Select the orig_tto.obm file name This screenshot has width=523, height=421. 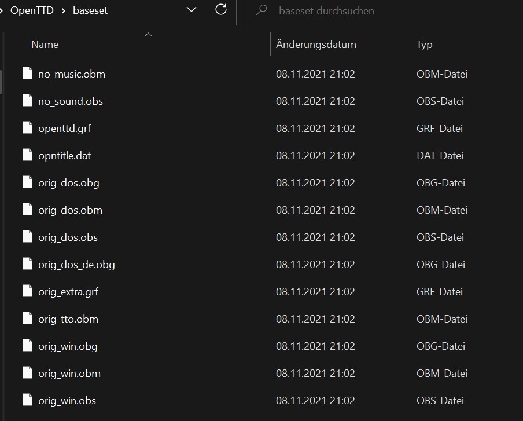(x=68, y=319)
